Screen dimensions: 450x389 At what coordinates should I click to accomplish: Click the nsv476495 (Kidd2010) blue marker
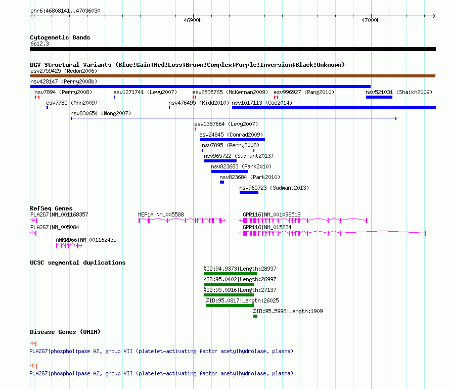coord(169,108)
